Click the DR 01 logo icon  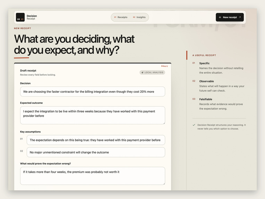[x=20, y=17]
